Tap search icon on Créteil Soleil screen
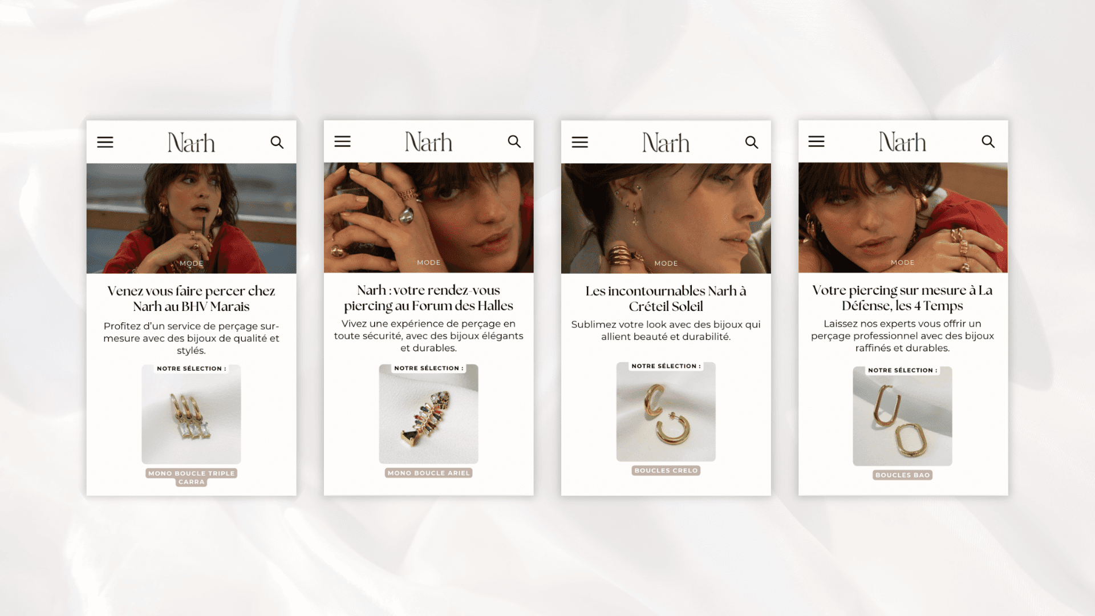The height and width of the screenshot is (616, 1095). click(x=752, y=142)
